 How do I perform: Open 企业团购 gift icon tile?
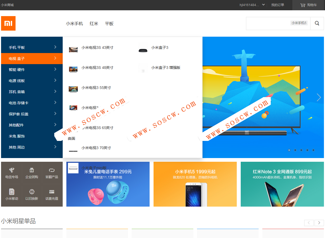coord(32,173)
